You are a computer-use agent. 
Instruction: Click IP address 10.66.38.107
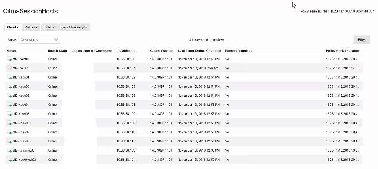click(126, 68)
